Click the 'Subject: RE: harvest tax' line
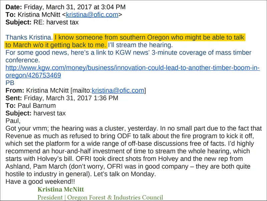 [x=42, y=22]
